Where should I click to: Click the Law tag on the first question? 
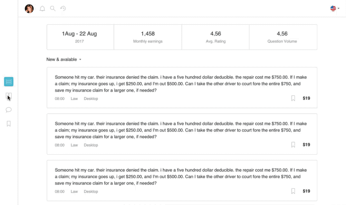74,99
